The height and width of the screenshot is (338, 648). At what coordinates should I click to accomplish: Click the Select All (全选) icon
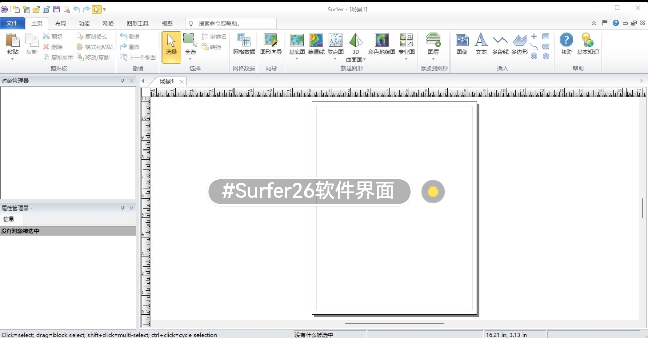point(190,40)
